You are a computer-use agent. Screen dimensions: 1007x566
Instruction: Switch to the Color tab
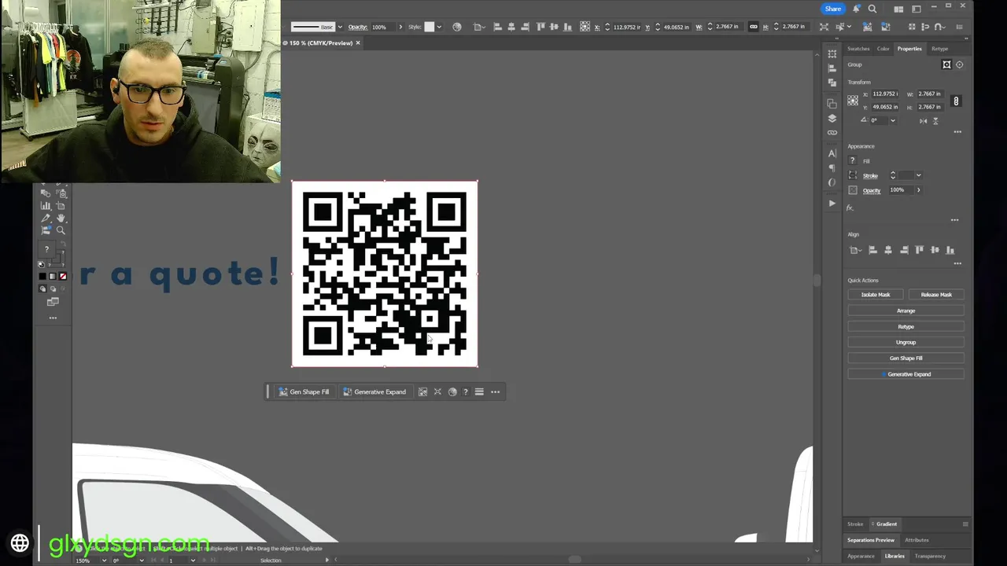883,49
